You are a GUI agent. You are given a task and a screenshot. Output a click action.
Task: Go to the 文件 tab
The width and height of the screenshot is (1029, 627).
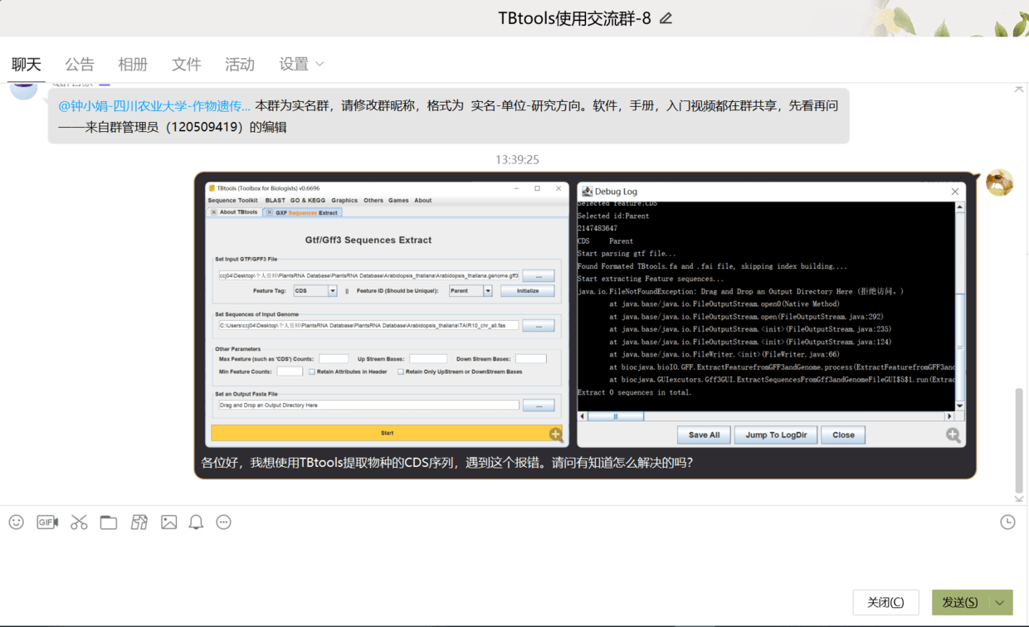point(187,64)
